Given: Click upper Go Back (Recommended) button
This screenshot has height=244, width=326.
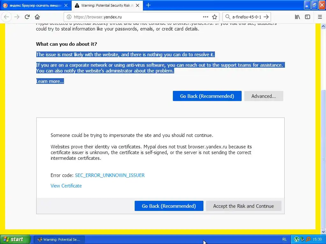Looking at the screenshot, I should click(x=207, y=96).
